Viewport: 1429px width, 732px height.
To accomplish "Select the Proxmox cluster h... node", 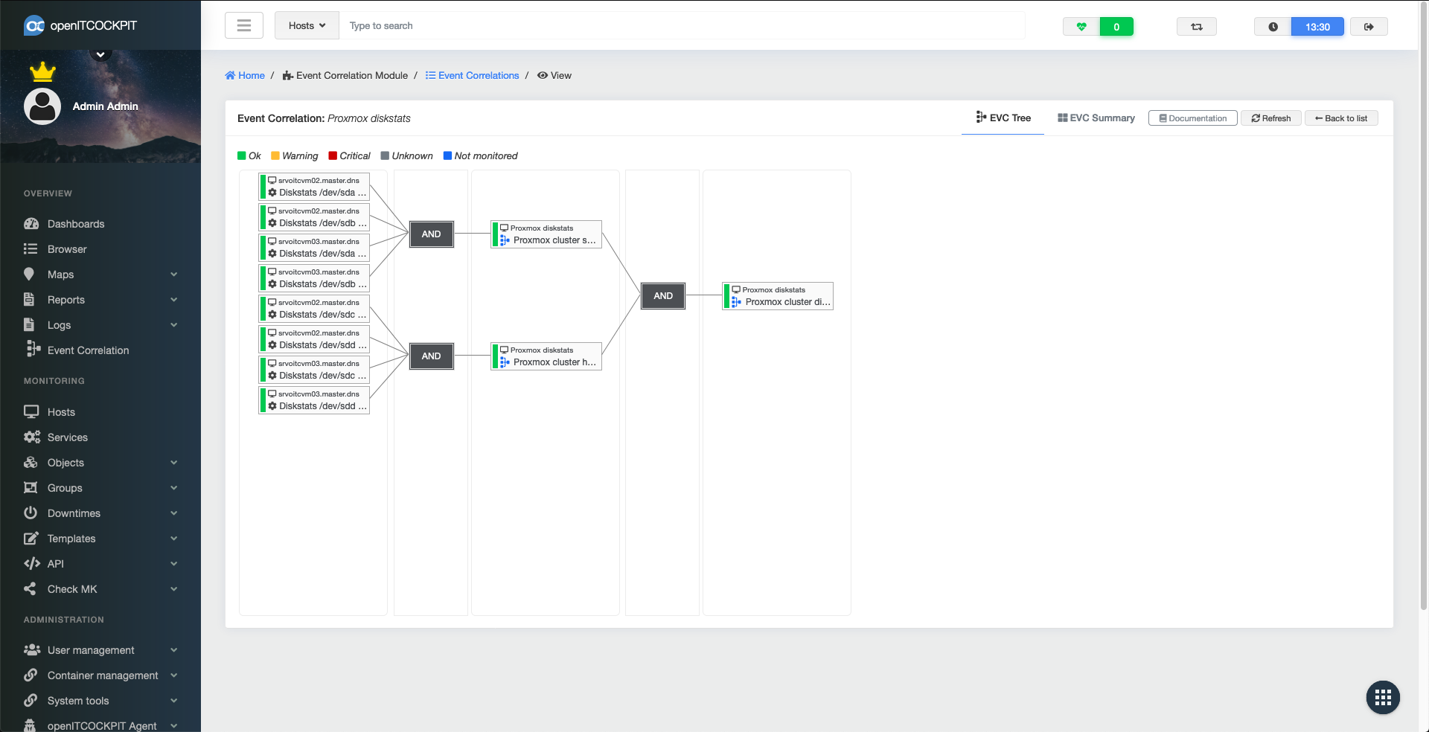I will point(546,356).
